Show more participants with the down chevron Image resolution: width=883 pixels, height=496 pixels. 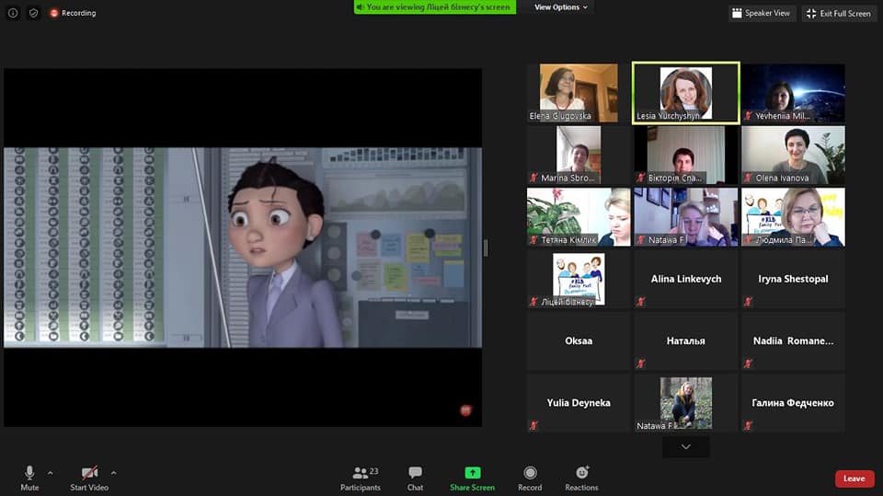pyautogui.click(x=685, y=447)
